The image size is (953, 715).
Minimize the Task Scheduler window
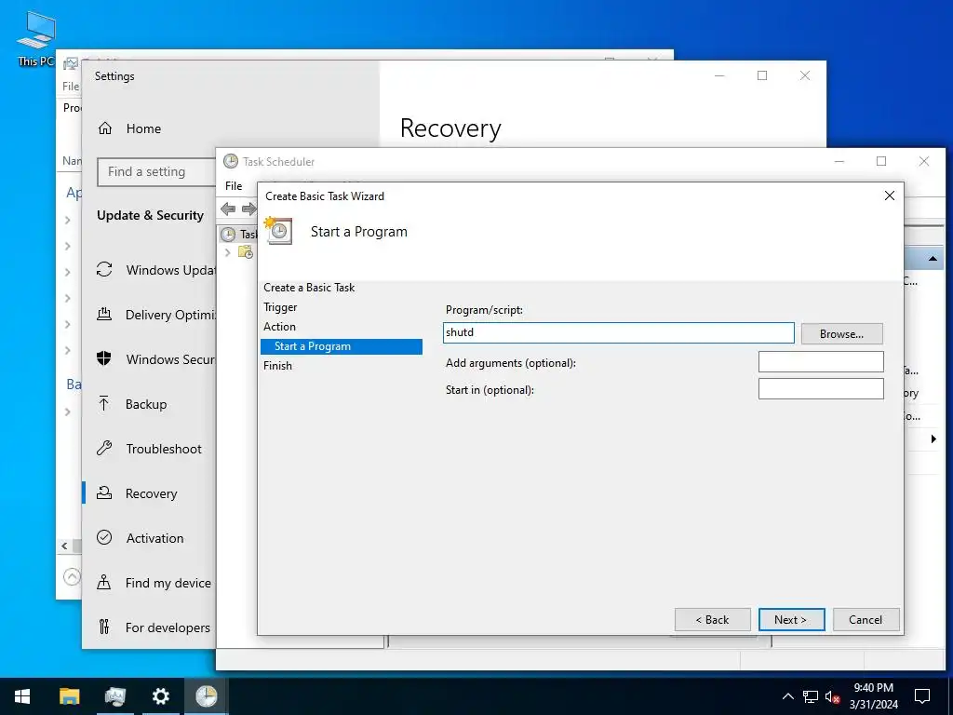pyautogui.click(x=839, y=161)
